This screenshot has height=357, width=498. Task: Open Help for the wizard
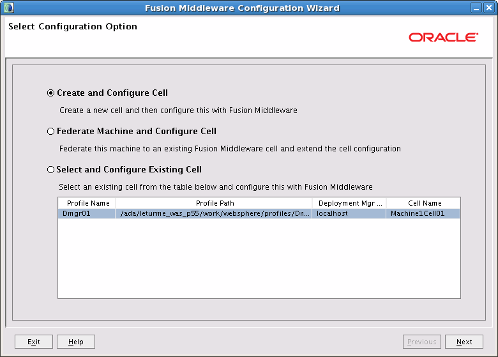pyautogui.click(x=76, y=342)
